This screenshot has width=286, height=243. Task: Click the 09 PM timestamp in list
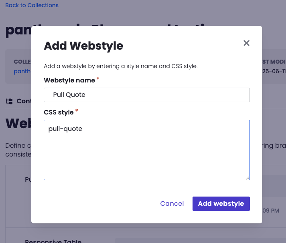[271, 211]
